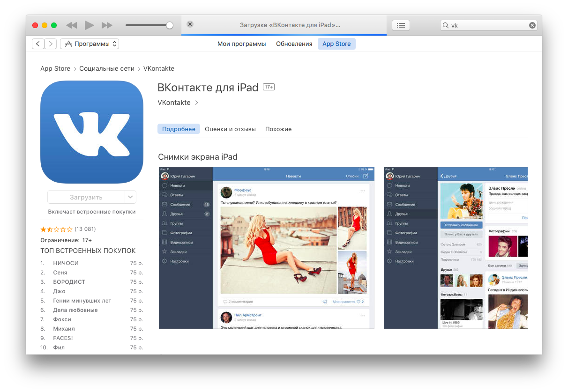
Task: Click the second iPad screenshot with Elvis
Action: point(456,248)
